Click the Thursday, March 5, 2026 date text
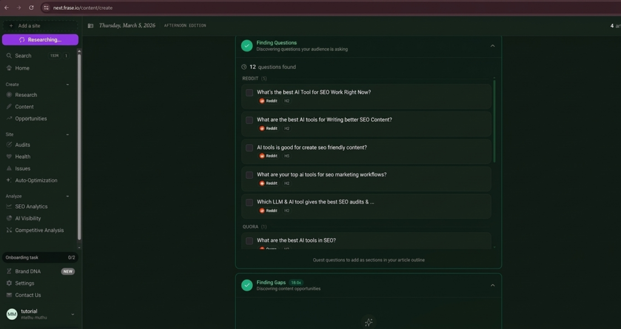The width and height of the screenshot is (621, 329). coord(127,25)
